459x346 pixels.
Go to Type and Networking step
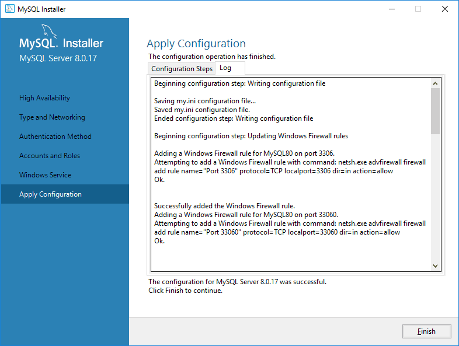[52, 117]
